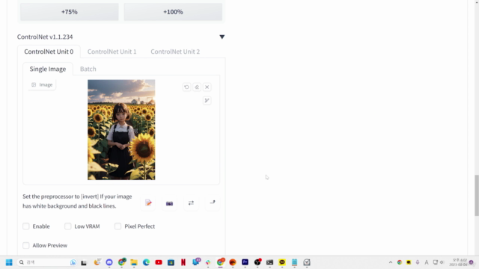
Task: Collapse the ControlNet v1.1.234 section arrow
Action: click(x=222, y=37)
